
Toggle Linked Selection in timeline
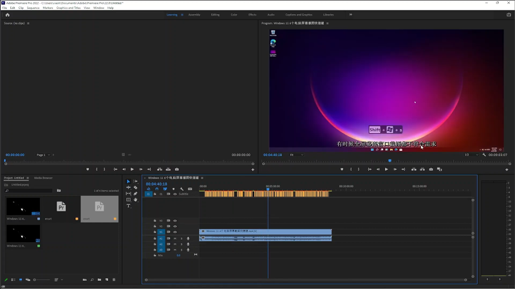tap(165, 189)
